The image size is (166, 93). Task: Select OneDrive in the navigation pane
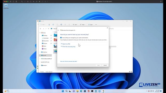[x=44, y=52]
